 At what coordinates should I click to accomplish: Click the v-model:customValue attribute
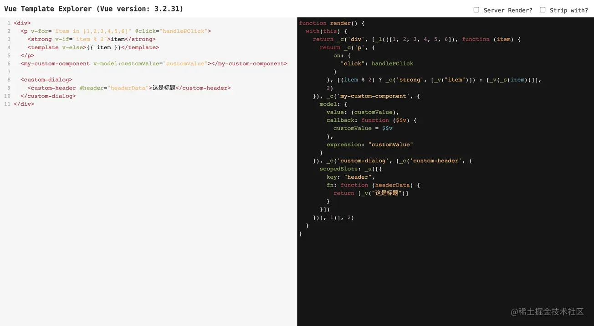pos(151,64)
